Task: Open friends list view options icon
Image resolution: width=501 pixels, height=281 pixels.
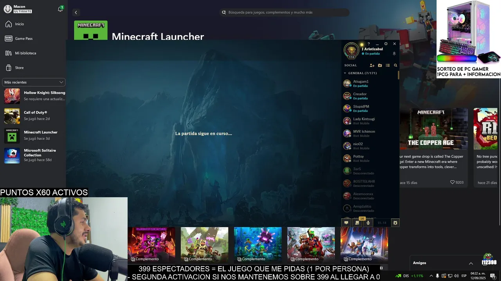Action: (387, 66)
